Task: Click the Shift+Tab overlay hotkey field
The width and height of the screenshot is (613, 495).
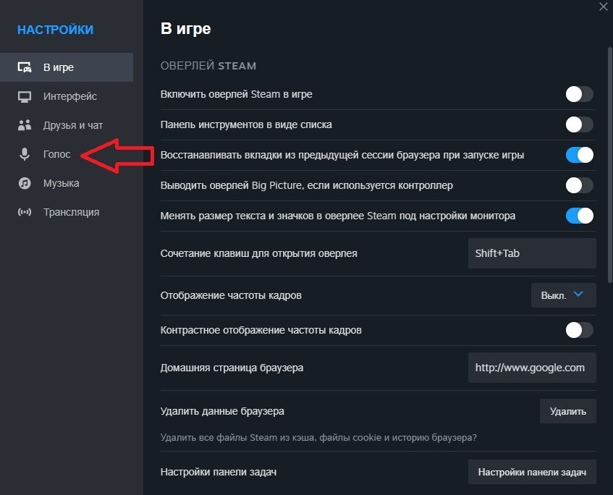Action: point(532,253)
